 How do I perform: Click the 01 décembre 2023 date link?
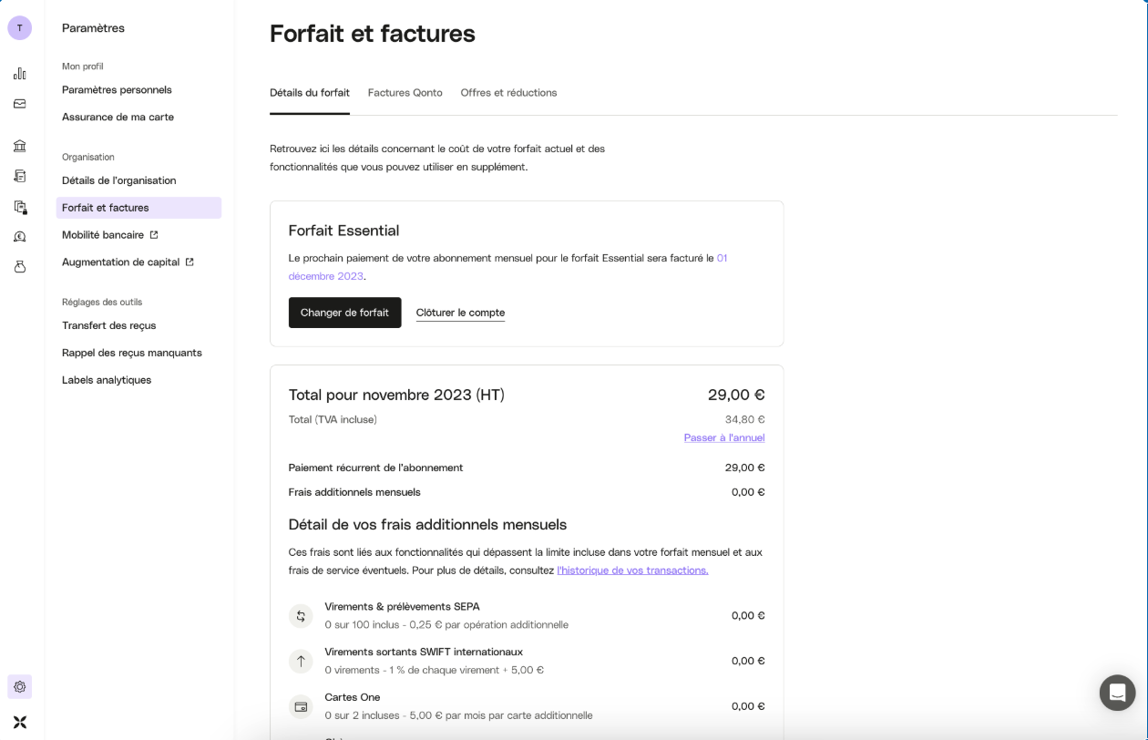[x=507, y=267]
